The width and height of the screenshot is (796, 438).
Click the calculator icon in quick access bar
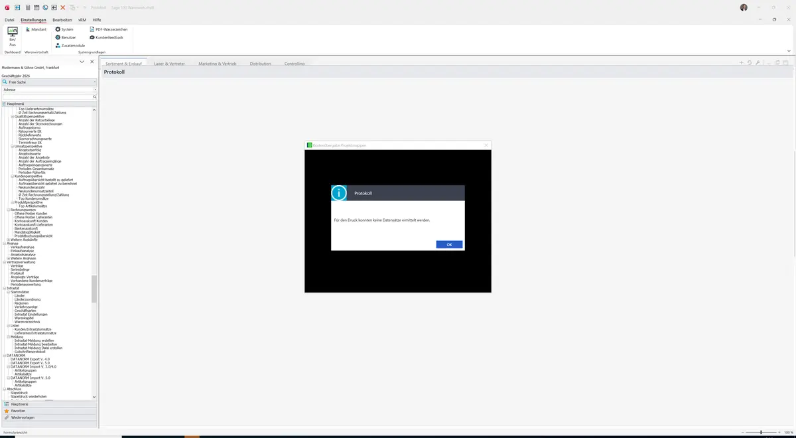pos(28,7)
